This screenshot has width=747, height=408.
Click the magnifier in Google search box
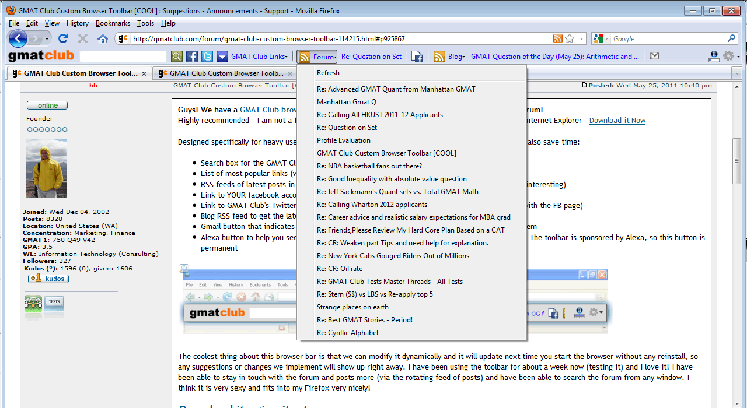click(732, 39)
